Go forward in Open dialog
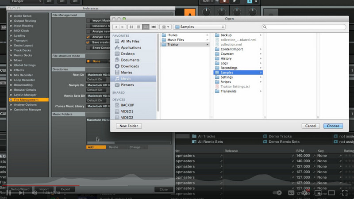The image size is (354, 199). [x=123, y=27]
